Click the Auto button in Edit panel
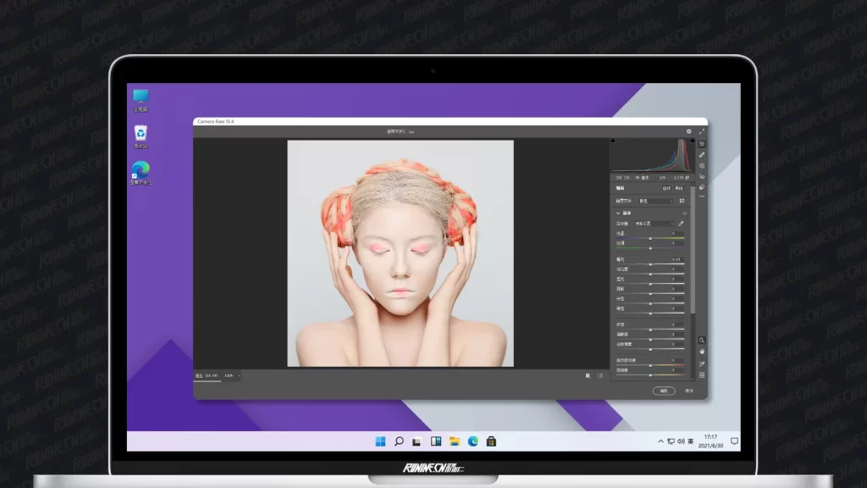The height and width of the screenshot is (488, 867). coord(666,188)
